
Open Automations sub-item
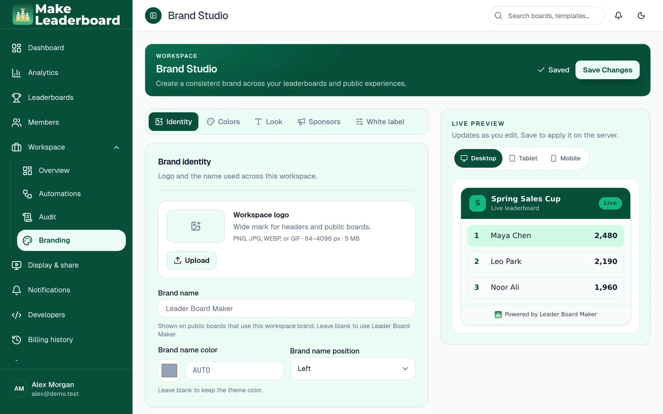(x=71, y=194)
